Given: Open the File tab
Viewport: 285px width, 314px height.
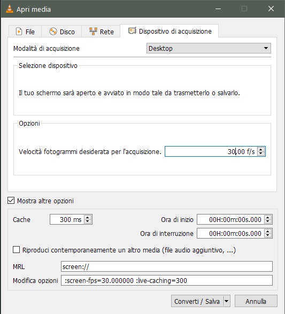Looking at the screenshot, I should point(25,32).
